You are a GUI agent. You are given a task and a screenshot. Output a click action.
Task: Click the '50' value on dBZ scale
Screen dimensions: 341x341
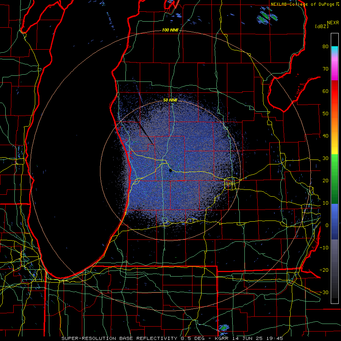point(325,114)
